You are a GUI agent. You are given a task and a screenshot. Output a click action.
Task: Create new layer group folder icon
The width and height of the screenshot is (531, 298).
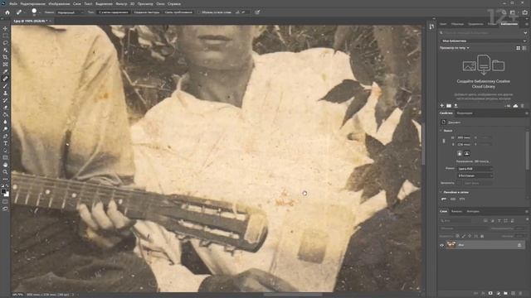505,293
